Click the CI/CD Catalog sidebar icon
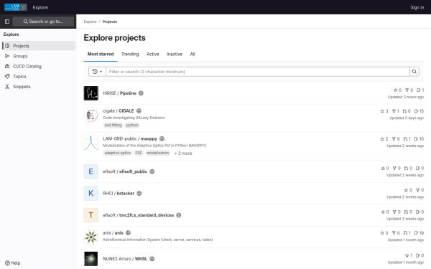Image resolution: width=431 pixels, height=269 pixels. coord(7,66)
